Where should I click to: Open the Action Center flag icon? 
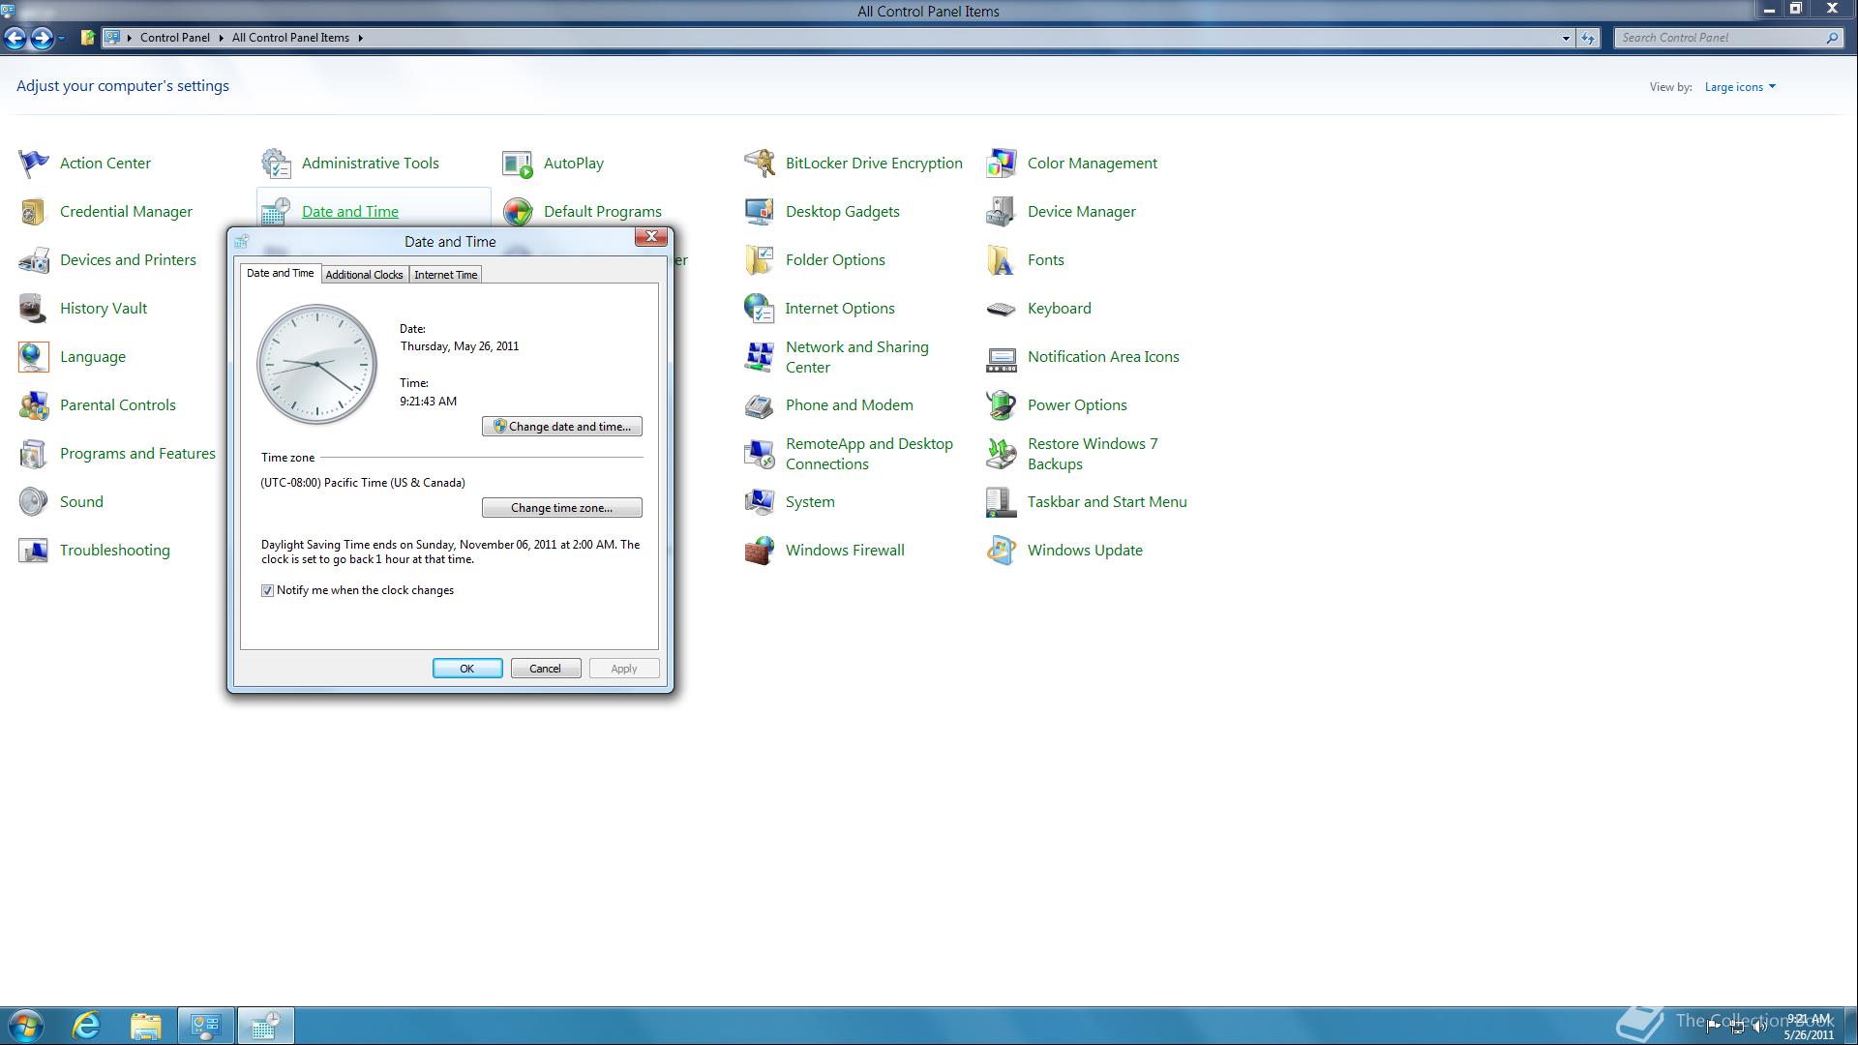[x=33, y=164]
